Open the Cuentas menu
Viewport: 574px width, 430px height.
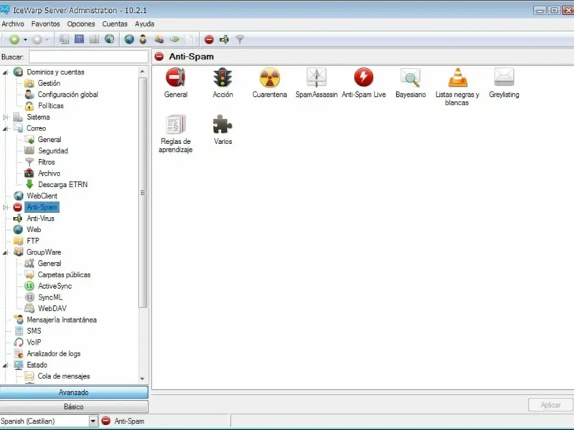pyautogui.click(x=115, y=24)
